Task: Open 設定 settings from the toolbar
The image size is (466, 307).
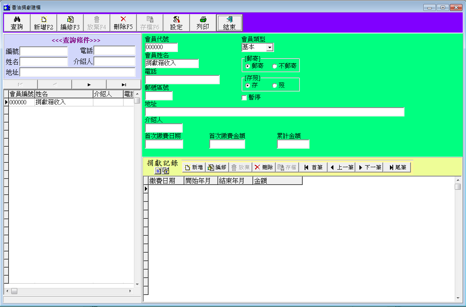Action: tap(176, 23)
